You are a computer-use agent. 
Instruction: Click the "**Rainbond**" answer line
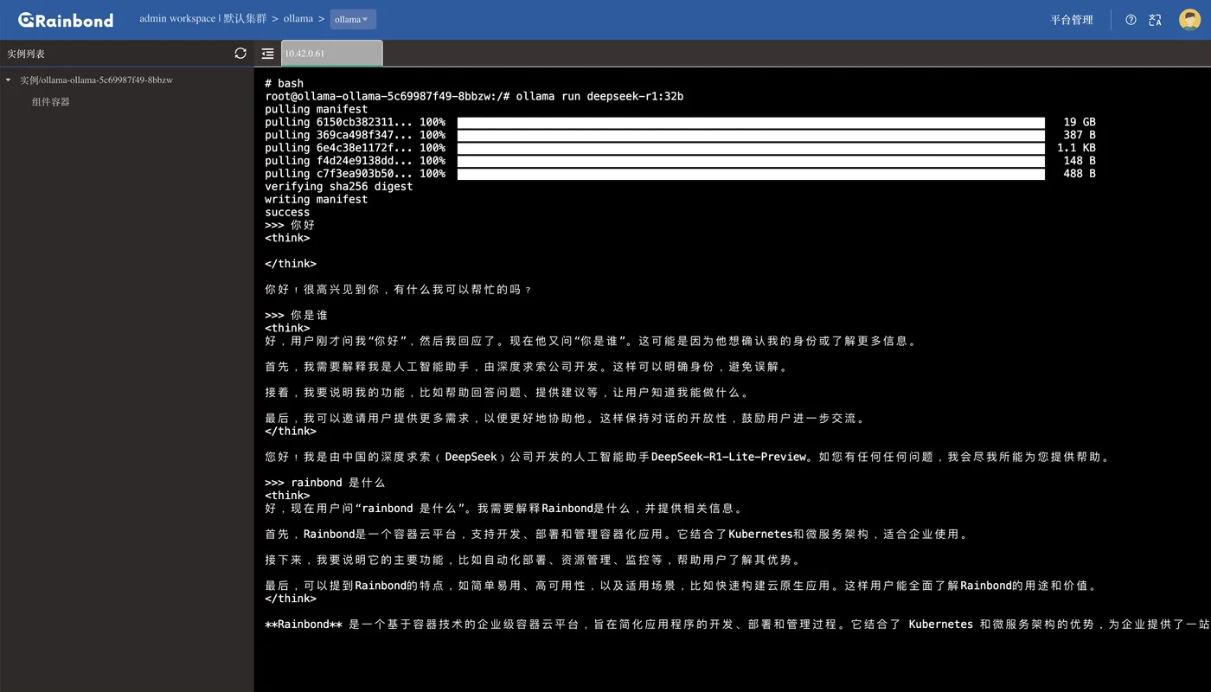(738, 625)
